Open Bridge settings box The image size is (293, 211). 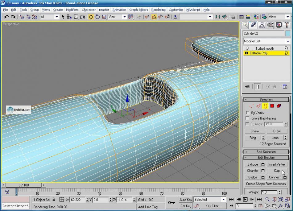[x=263, y=177]
